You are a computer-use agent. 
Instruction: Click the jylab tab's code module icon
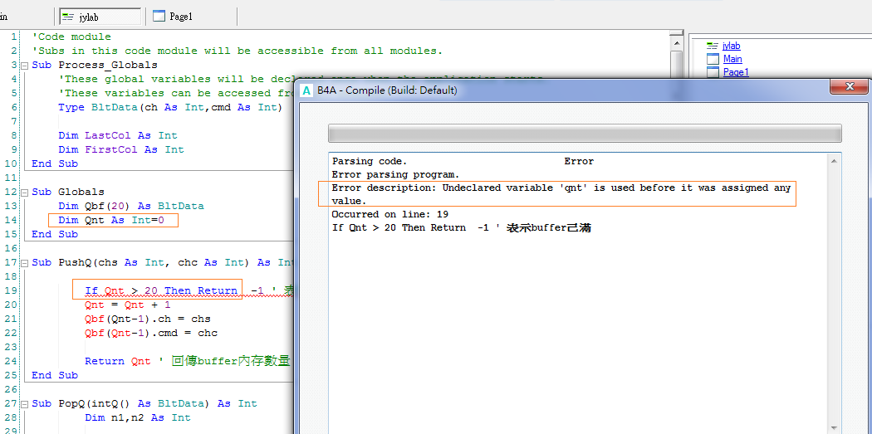[x=68, y=17]
